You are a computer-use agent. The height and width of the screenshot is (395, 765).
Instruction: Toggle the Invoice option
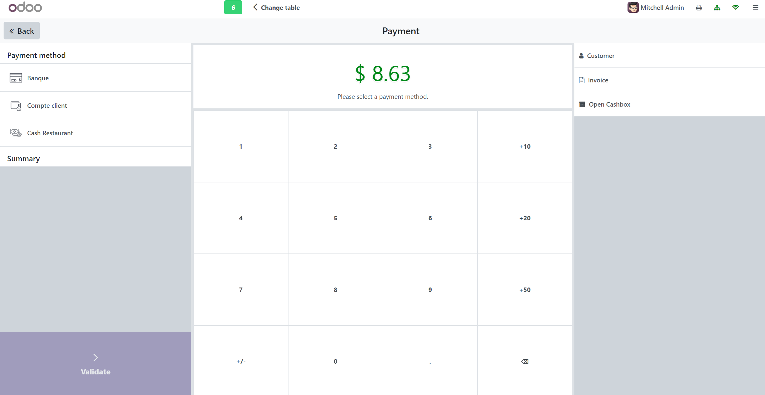[670, 80]
